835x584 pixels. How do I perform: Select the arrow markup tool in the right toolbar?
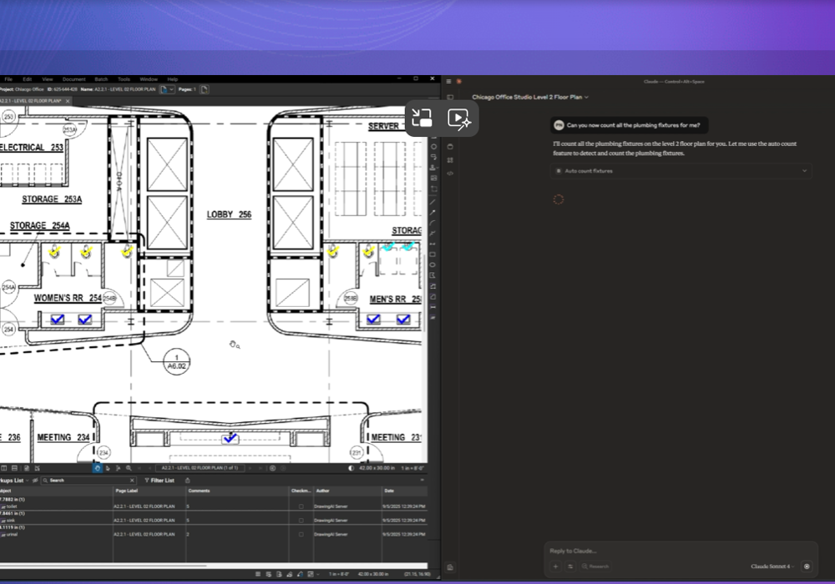click(433, 212)
